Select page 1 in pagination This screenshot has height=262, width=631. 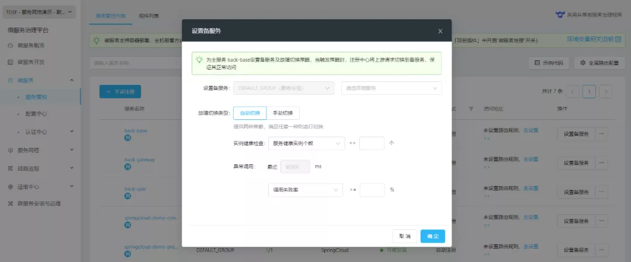(x=589, y=91)
